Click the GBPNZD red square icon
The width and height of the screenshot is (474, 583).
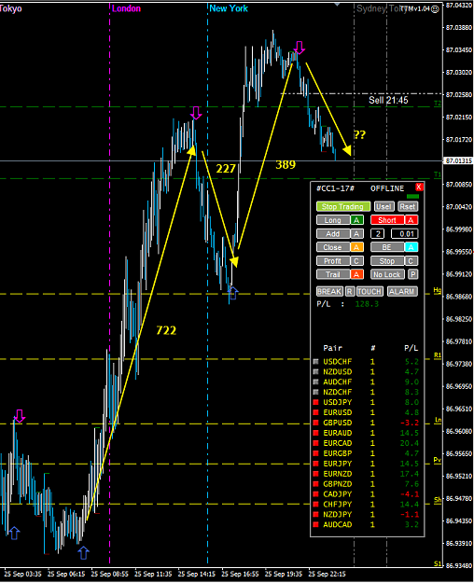point(316,484)
